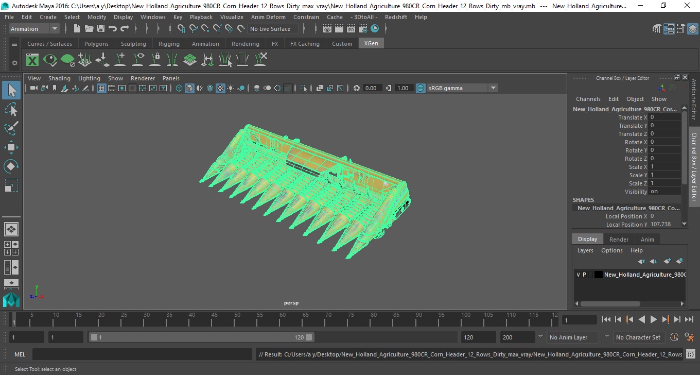Open the render view clapperboard icon
The height and width of the screenshot is (375, 700).
[327, 29]
